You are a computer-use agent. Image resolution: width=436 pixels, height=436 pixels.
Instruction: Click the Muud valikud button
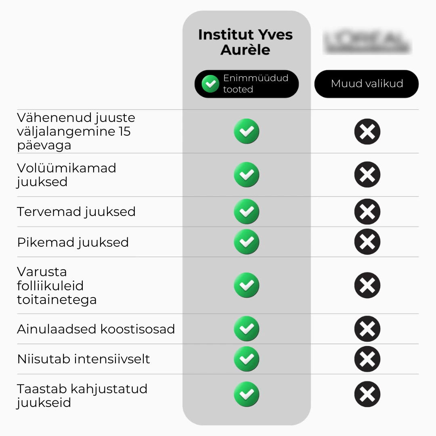coord(367,84)
